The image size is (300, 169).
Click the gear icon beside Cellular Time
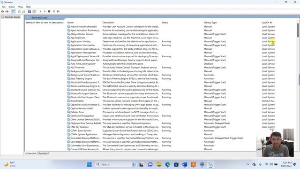[68, 112]
